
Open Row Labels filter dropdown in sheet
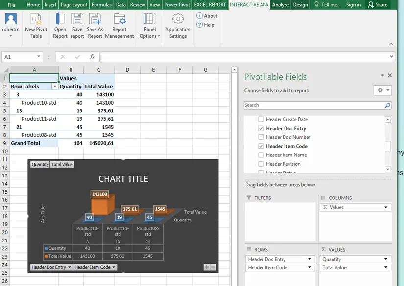point(55,87)
